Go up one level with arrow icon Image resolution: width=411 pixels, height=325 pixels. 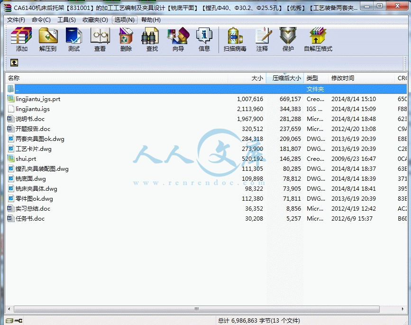pyautogui.click(x=14, y=63)
